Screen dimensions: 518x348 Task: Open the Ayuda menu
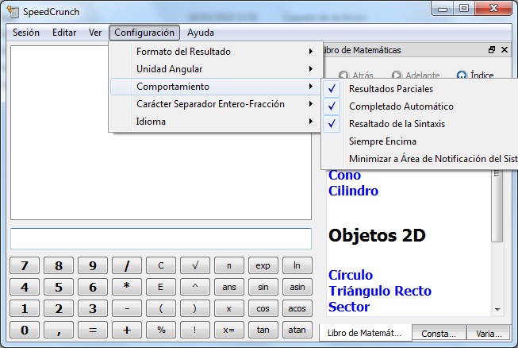pos(201,33)
